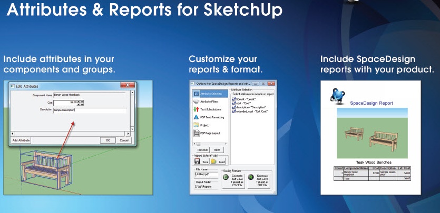Image resolution: width=440 pixels, height=213 pixels.
Task: Generate and save takeoff as PDF file
Action: click(x=259, y=180)
